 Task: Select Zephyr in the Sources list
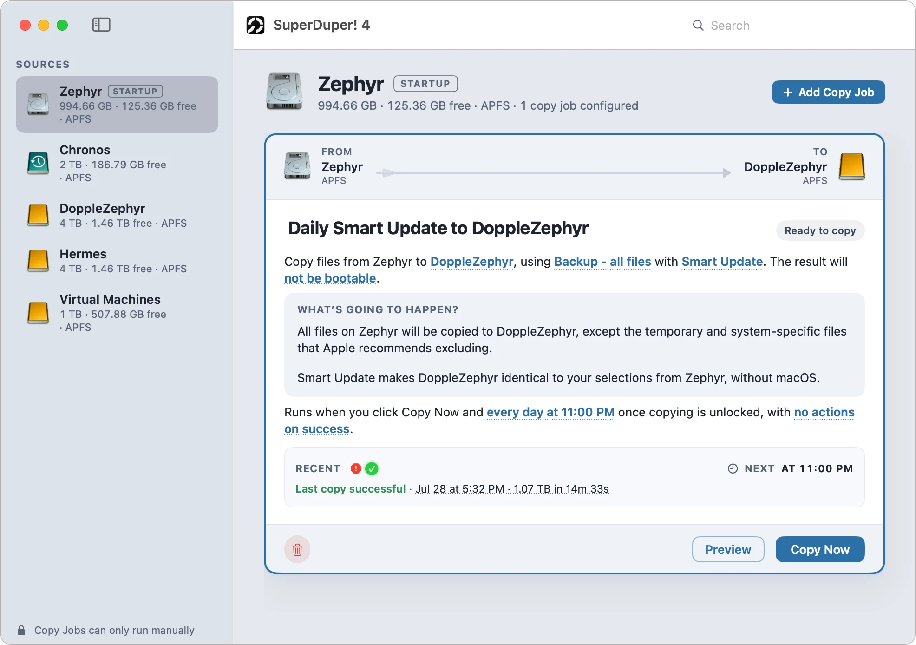click(x=117, y=105)
